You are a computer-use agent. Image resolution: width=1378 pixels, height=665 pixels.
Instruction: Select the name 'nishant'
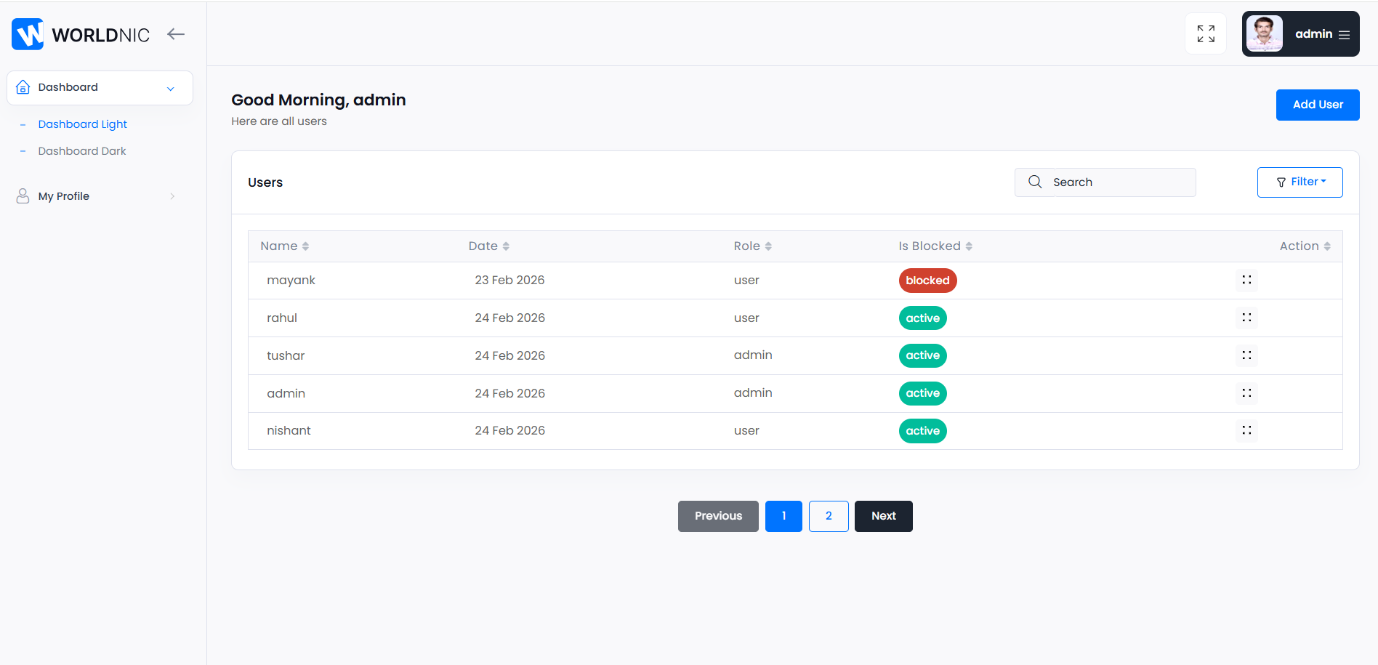click(x=289, y=430)
